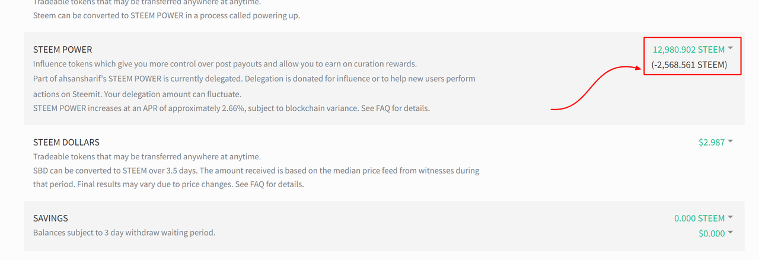Click the delegated amount (-2,568.561 STEEM)
The height and width of the screenshot is (260, 759).
(688, 65)
